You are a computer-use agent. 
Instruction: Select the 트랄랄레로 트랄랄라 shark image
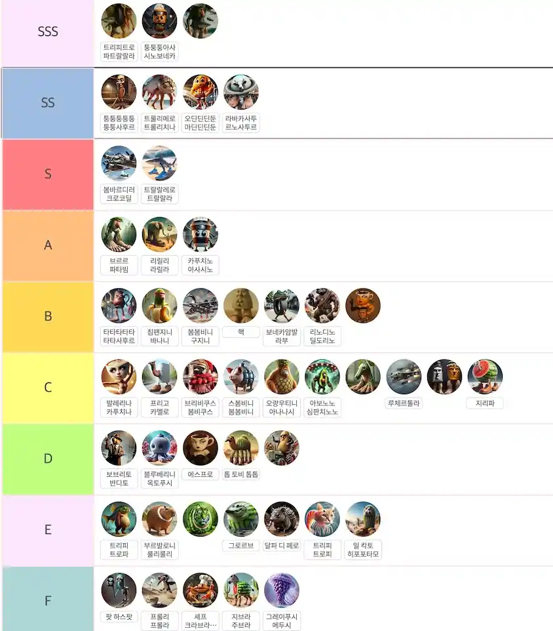(159, 163)
